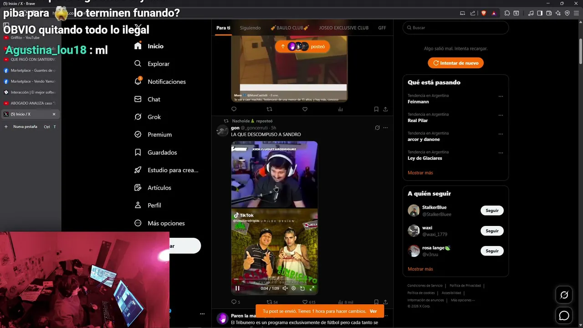The height and width of the screenshot is (328, 583).
Task: Open Explorar search page
Action: click(152, 64)
